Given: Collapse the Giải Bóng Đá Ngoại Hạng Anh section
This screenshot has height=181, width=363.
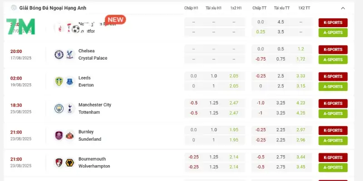Looking at the screenshot, I should pyautogui.click(x=343, y=8).
